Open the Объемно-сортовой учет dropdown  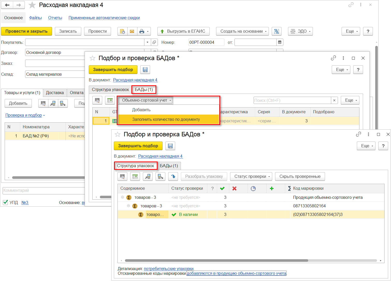145,100
